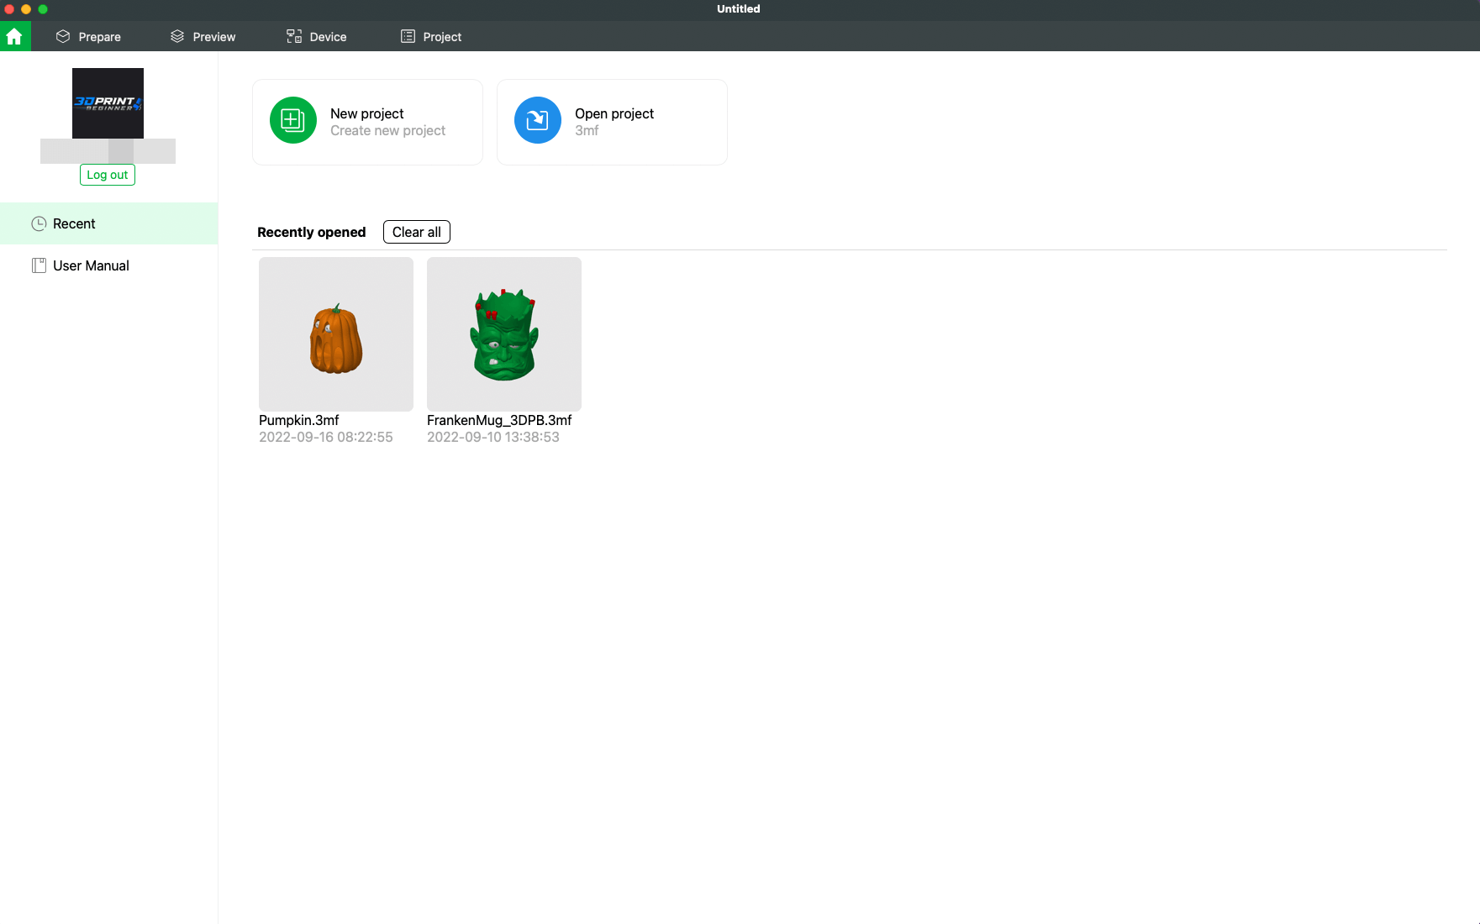
Task: Click the 3DPrint Beginner profile avatar
Action: pyautogui.click(x=108, y=102)
